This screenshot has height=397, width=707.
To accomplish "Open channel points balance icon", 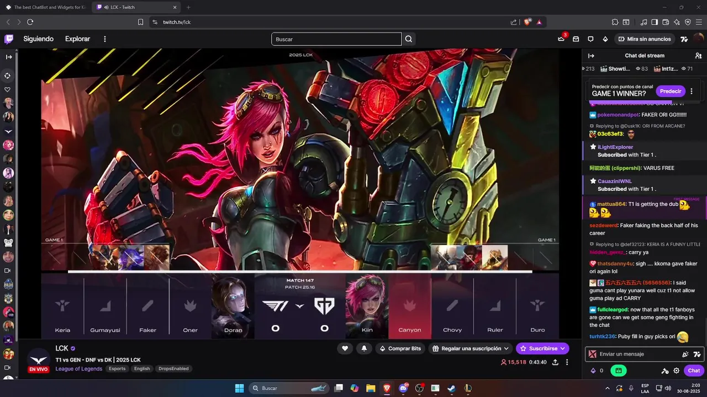I will (594, 371).
